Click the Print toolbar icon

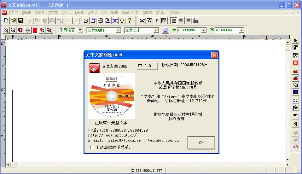point(101,21)
